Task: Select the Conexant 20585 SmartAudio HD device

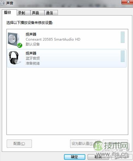Action: coord(67,39)
